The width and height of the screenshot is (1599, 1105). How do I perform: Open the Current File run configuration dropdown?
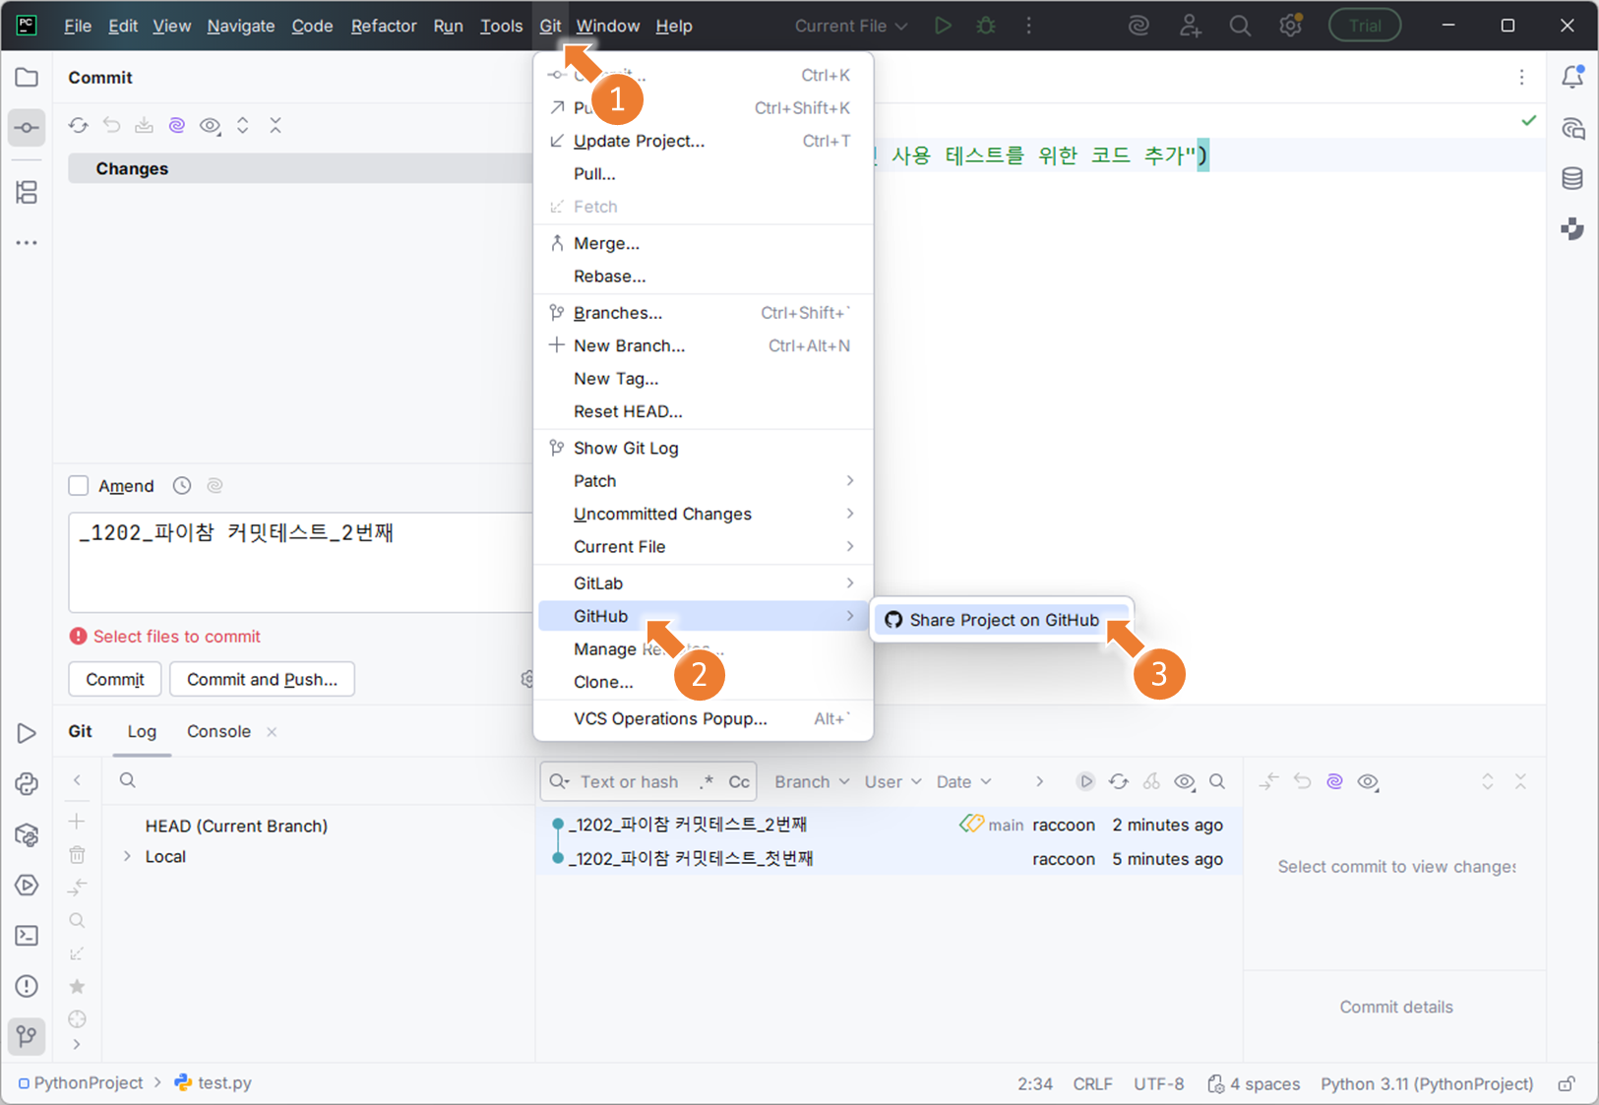(851, 26)
